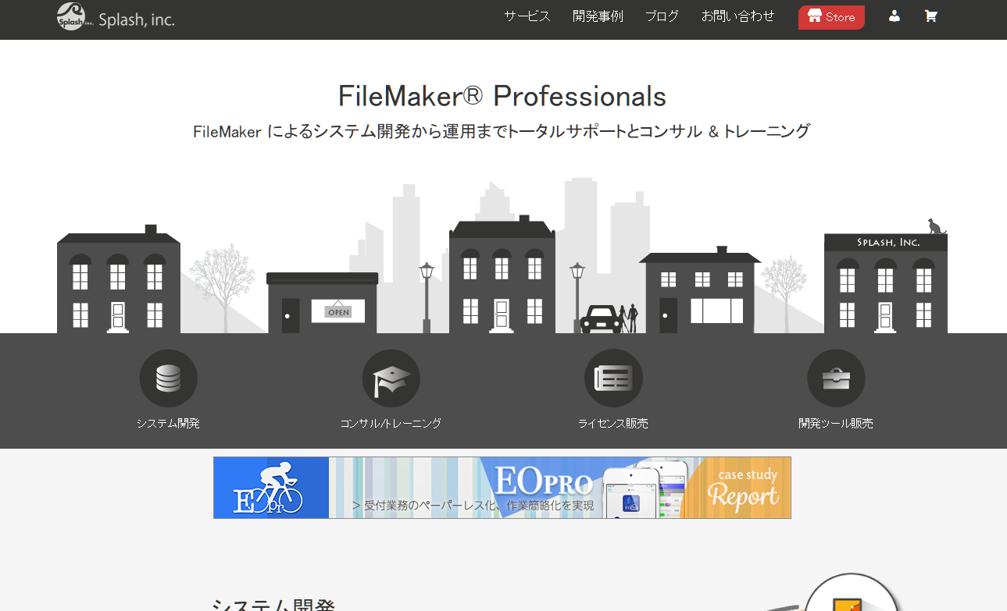Open the user account icon
The image size is (1007, 611).
(894, 16)
